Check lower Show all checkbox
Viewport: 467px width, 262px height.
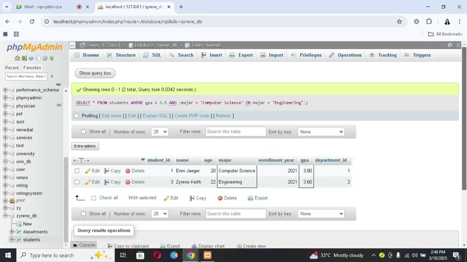coord(84,214)
